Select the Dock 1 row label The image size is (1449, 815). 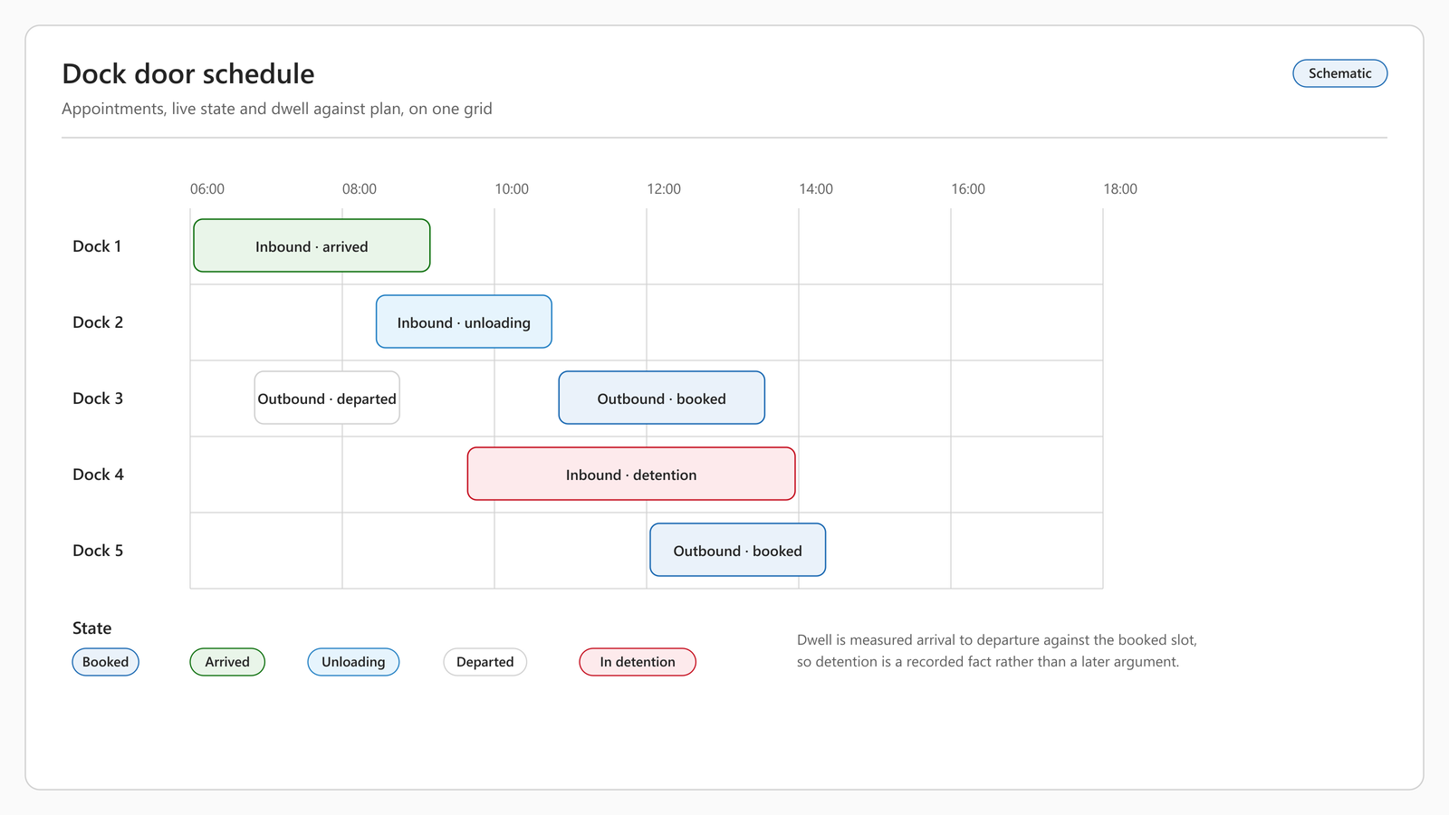click(x=97, y=246)
